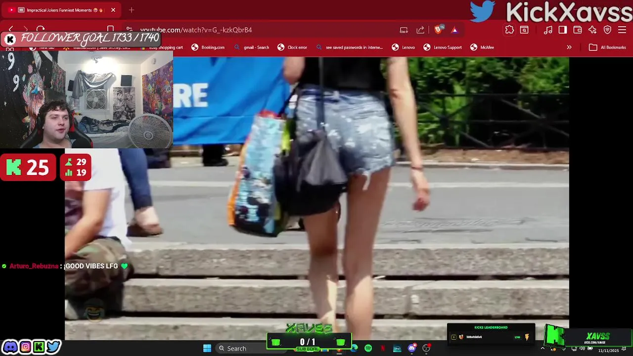Expand hidden bookmarks double chevron
Viewport: 633px width, 356px height.
coord(569,47)
